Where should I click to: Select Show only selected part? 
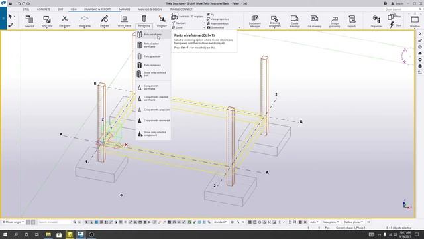coord(153,74)
